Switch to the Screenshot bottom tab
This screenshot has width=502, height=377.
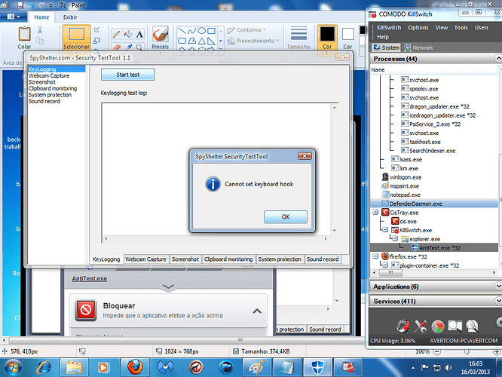[185, 259]
